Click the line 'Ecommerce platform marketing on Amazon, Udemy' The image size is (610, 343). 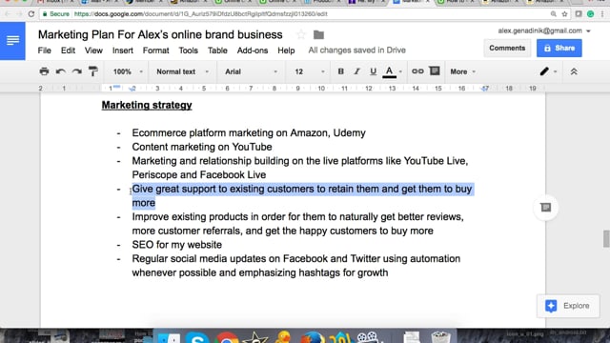[248, 133]
